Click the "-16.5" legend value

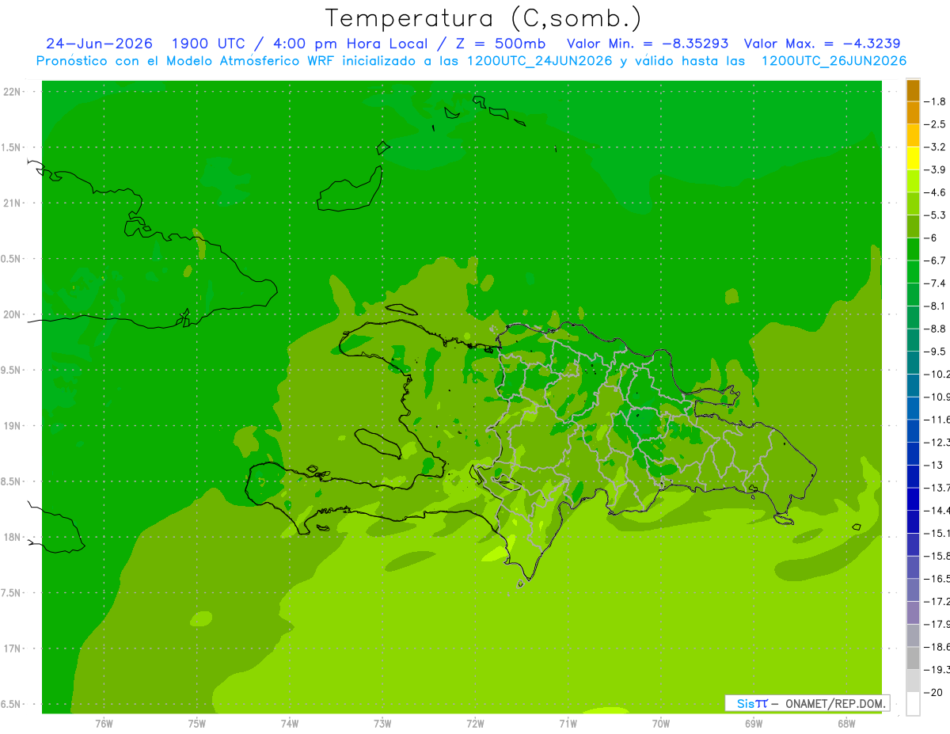tap(937, 579)
